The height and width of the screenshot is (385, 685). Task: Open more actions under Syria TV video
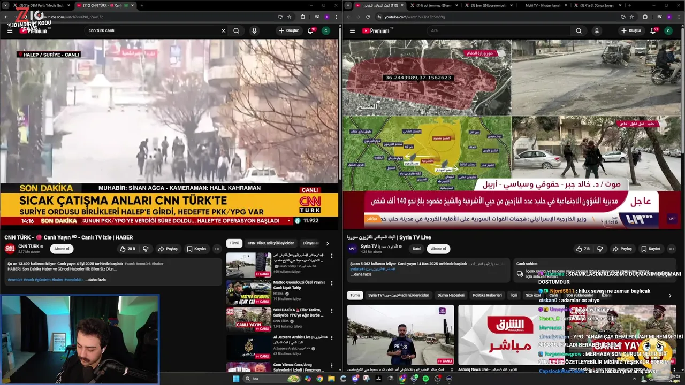(x=671, y=249)
